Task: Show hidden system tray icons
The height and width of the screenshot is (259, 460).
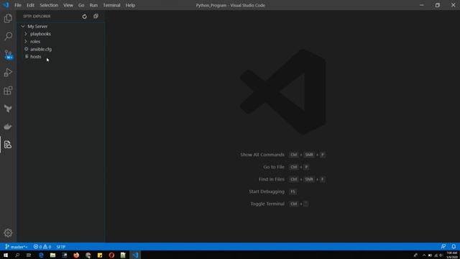Action: (x=424, y=255)
